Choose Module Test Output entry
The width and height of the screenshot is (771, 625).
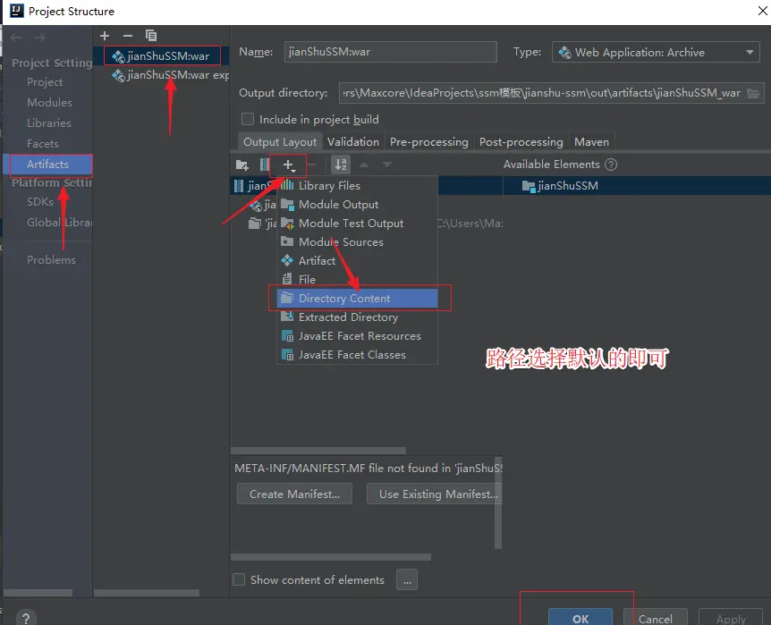point(357,224)
